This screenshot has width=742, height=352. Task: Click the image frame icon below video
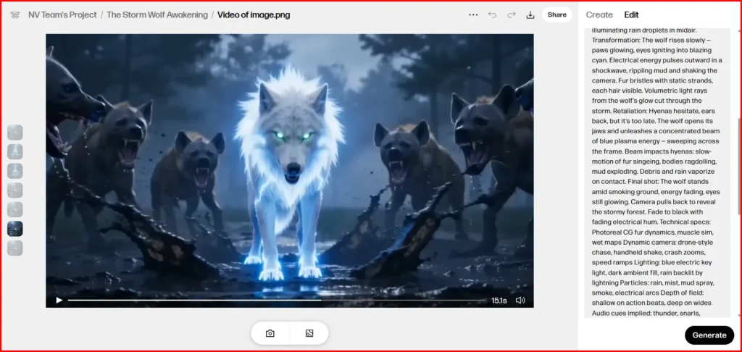pos(309,333)
